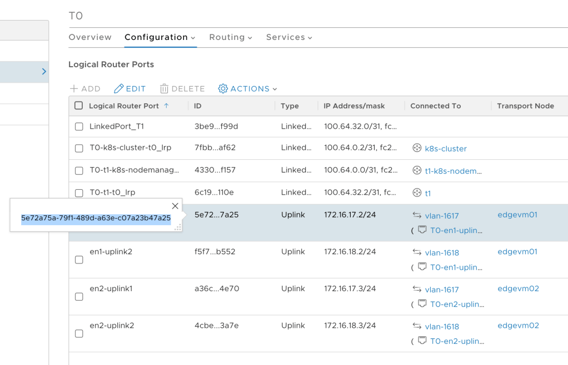Open the Configuration dropdown tab
This screenshot has height=365, width=568.
pos(160,37)
